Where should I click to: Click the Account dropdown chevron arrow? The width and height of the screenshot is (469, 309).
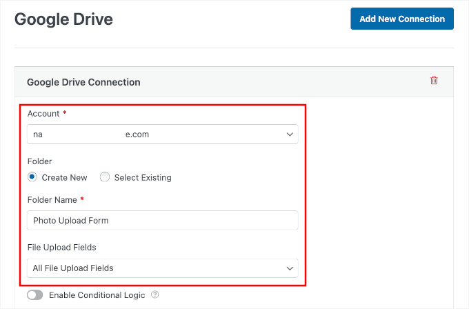coord(290,134)
